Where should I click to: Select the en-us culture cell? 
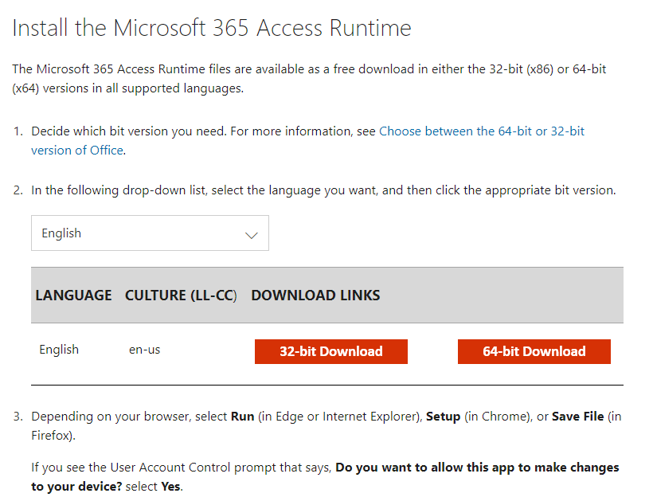point(144,350)
